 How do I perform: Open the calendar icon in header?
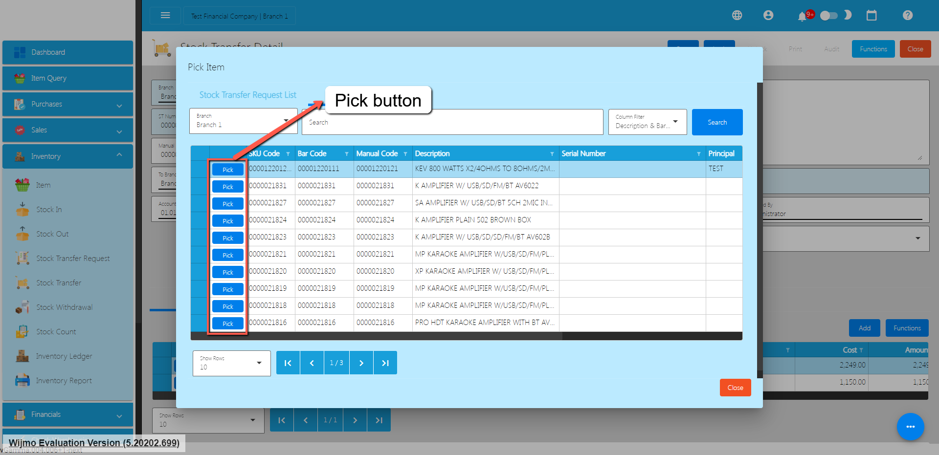click(872, 16)
